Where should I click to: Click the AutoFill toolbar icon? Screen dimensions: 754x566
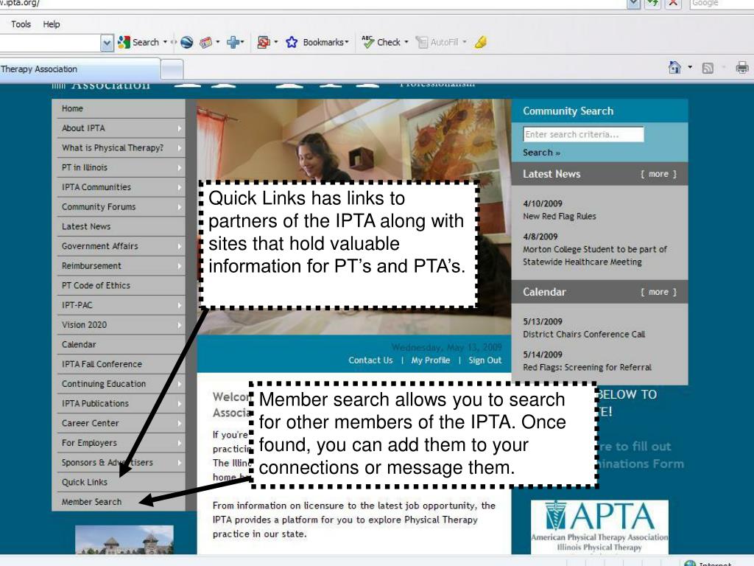pos(437,42)
